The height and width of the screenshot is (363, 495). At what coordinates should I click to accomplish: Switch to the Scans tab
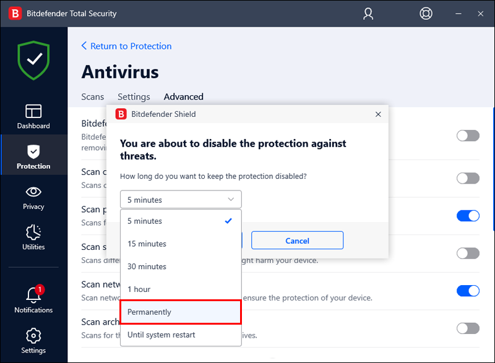click(92, 96)
